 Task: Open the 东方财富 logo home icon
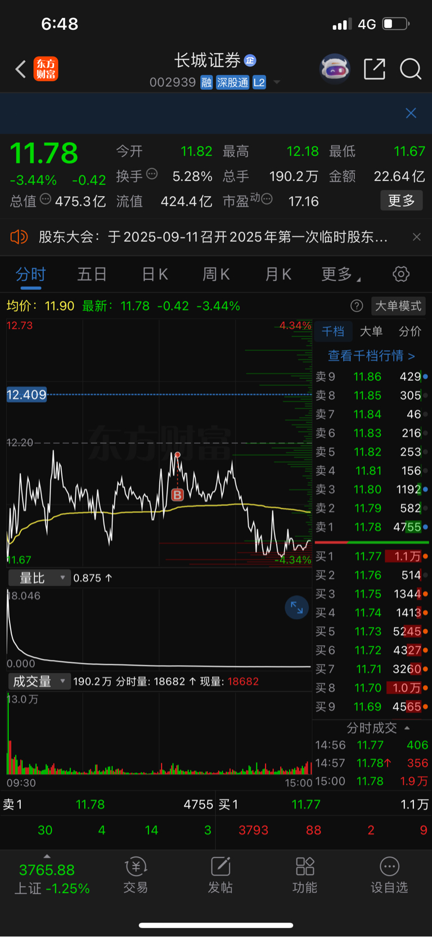46,69
